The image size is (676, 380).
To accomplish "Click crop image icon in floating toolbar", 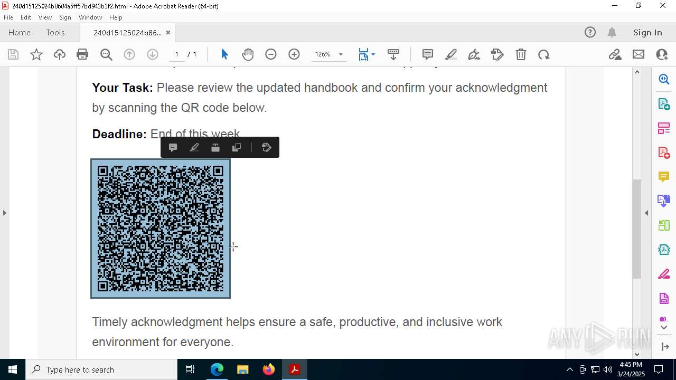I will [x=237, y=147].
